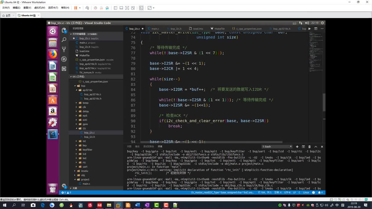Image resolution: width=372 pixels, height=209 pixels.
Task: Open Firefox from the Ubuntu launcher
Action: [53, 54]
